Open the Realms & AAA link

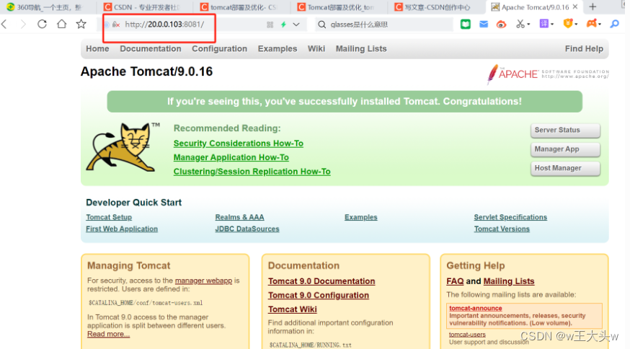pyautogui.click(x=239, y=217)
